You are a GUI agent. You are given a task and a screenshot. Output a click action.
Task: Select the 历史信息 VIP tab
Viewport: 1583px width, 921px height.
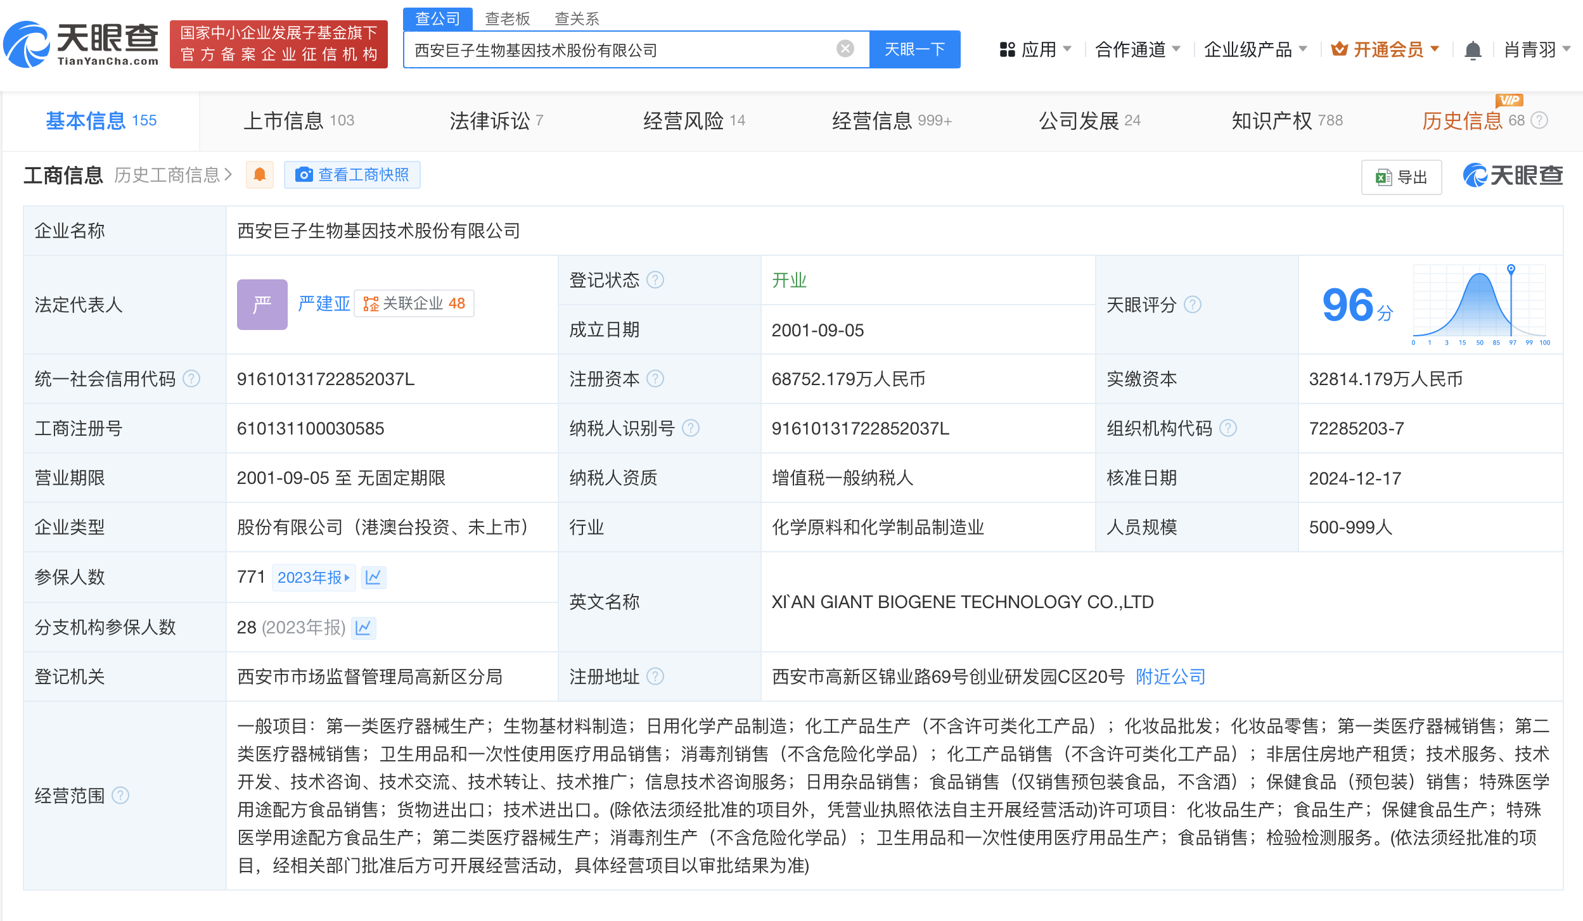tap(1473, 120)
